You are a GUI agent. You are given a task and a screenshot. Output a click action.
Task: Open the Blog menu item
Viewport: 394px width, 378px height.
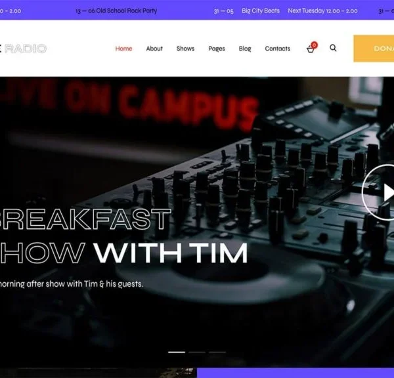pos(245,49)
